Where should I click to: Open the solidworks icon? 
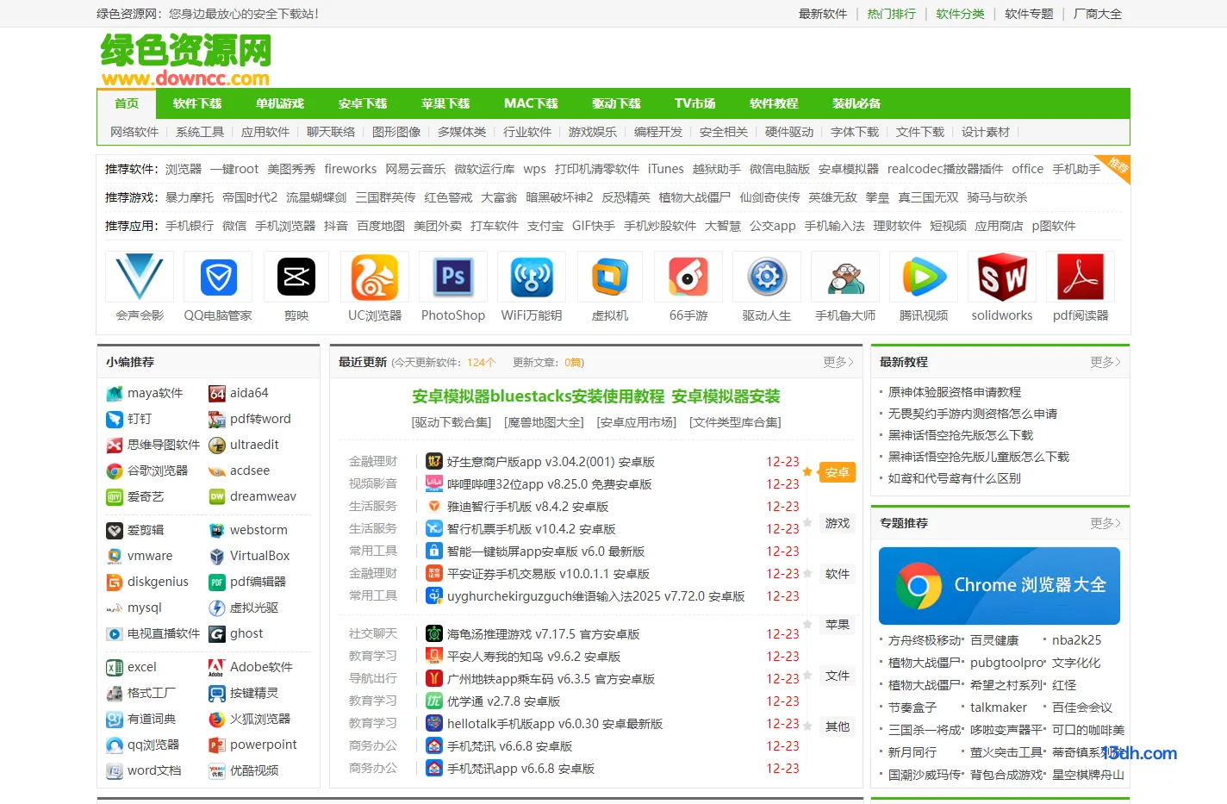coord(1002,277)
